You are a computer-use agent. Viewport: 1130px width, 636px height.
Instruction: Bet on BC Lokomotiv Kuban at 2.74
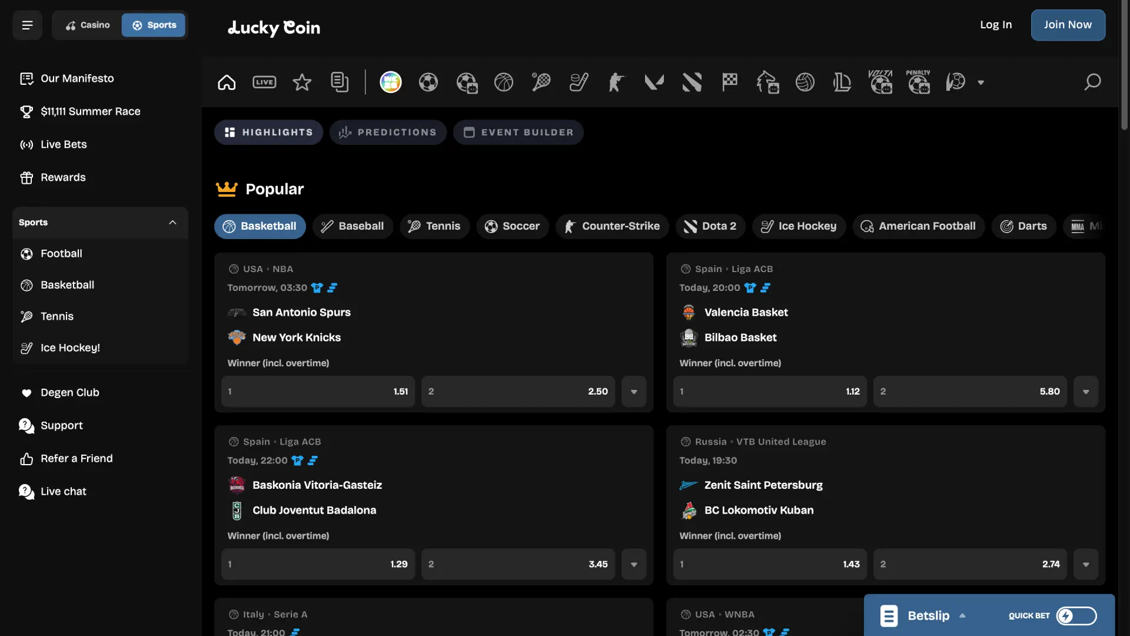pyautogui.click(x=970, y=564)
